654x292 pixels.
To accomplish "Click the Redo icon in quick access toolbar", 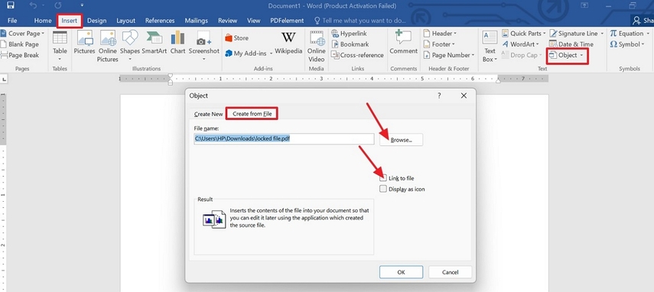I will pyautogui.click(x=58, y=6).
